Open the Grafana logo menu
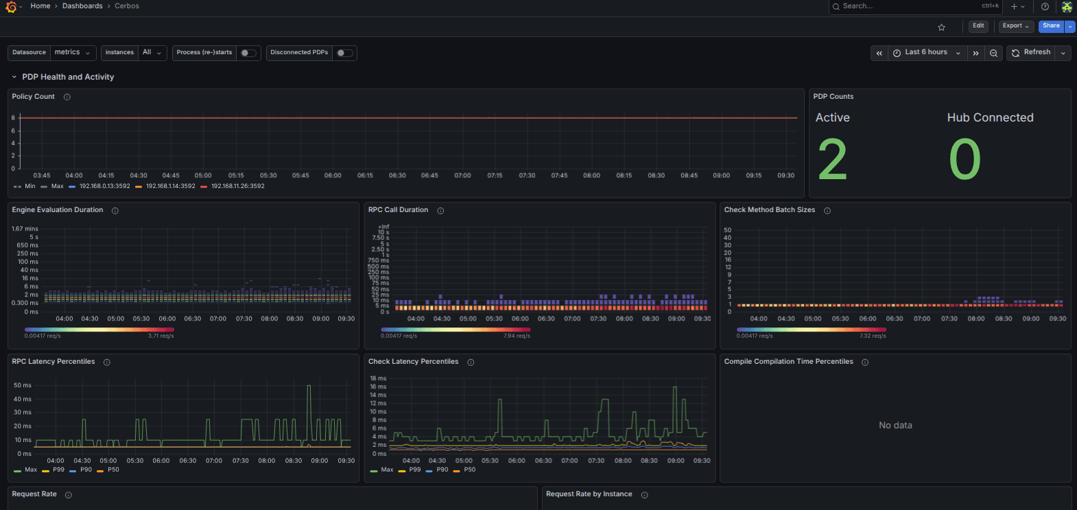Screen dimensions: 1077x510 click(11, 6)
